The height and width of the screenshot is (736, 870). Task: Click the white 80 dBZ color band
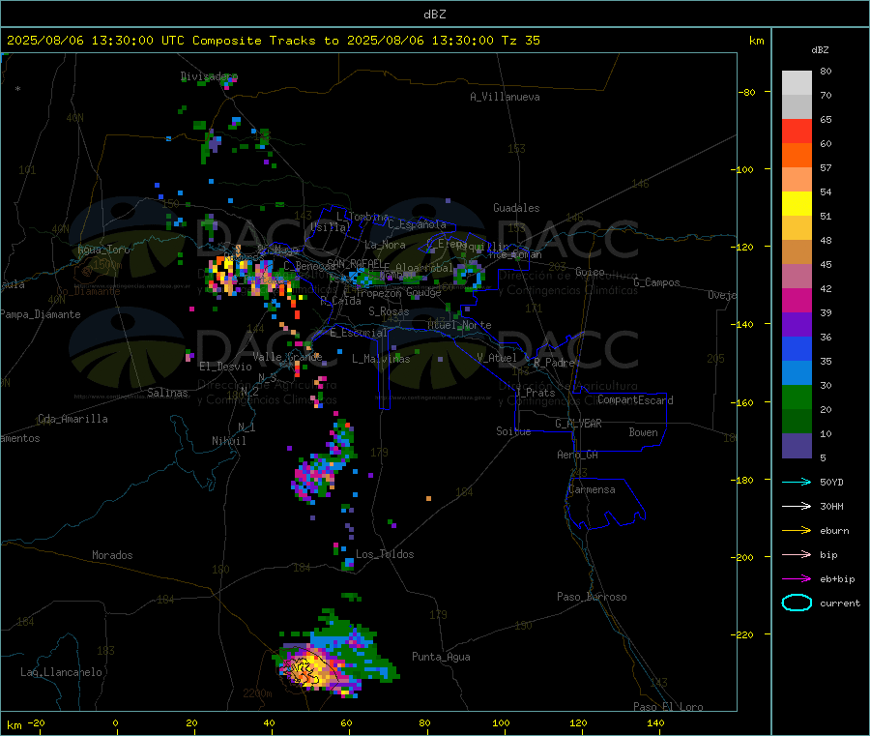[x=797, y=83]
